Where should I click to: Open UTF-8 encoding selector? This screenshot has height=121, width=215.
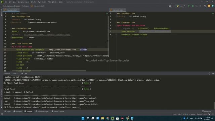pos(185,114)
